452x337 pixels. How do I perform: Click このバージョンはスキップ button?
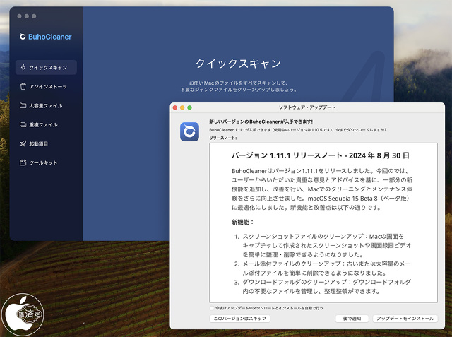coord(240,319)
